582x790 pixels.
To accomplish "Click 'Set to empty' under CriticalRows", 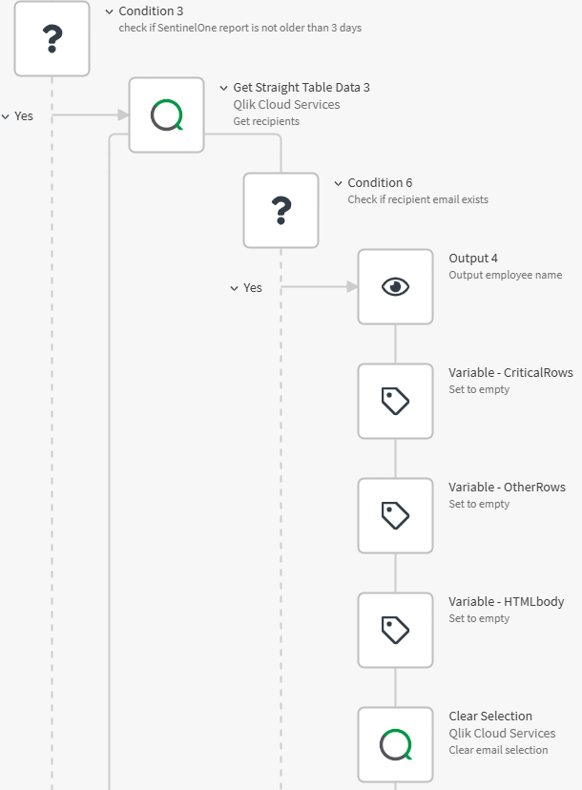I will (479, 389).
